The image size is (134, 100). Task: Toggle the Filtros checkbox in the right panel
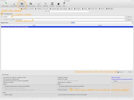coord(113,81)
